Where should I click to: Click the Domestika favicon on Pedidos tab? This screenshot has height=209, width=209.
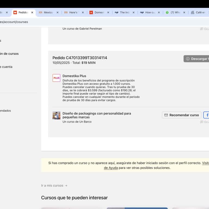(15, 13)
